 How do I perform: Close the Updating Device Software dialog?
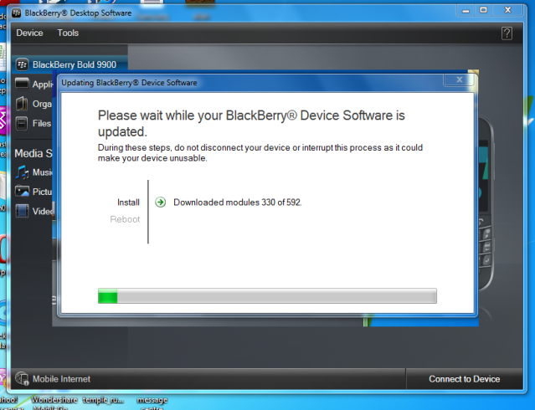pyautogui.click(x=459, y=80)
